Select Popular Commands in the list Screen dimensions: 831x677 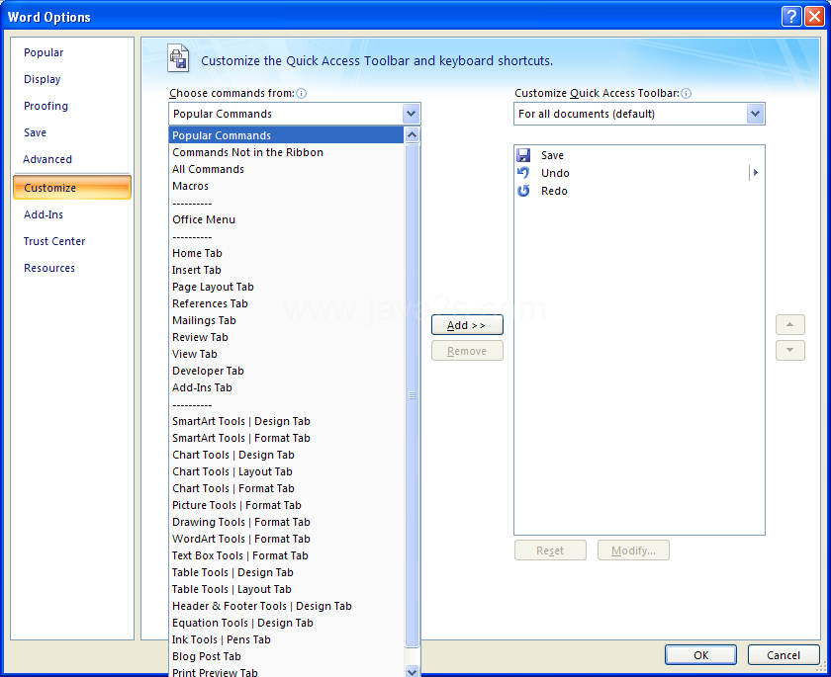(286, 135)
